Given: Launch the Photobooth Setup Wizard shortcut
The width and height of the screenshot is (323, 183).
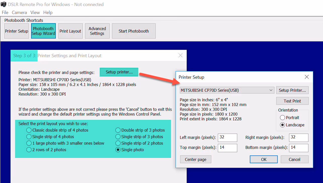Looking at the screenshot, I should coord(43,31).
